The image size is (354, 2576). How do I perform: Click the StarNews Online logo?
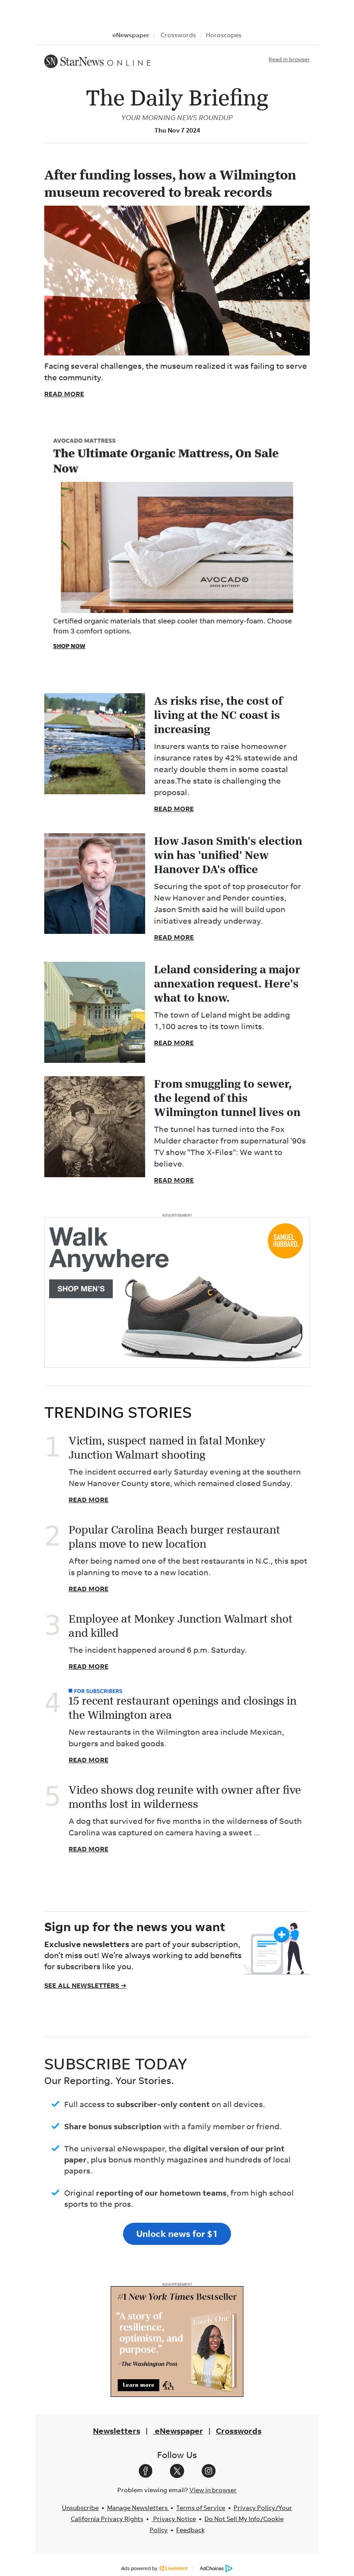pos(98,61)
